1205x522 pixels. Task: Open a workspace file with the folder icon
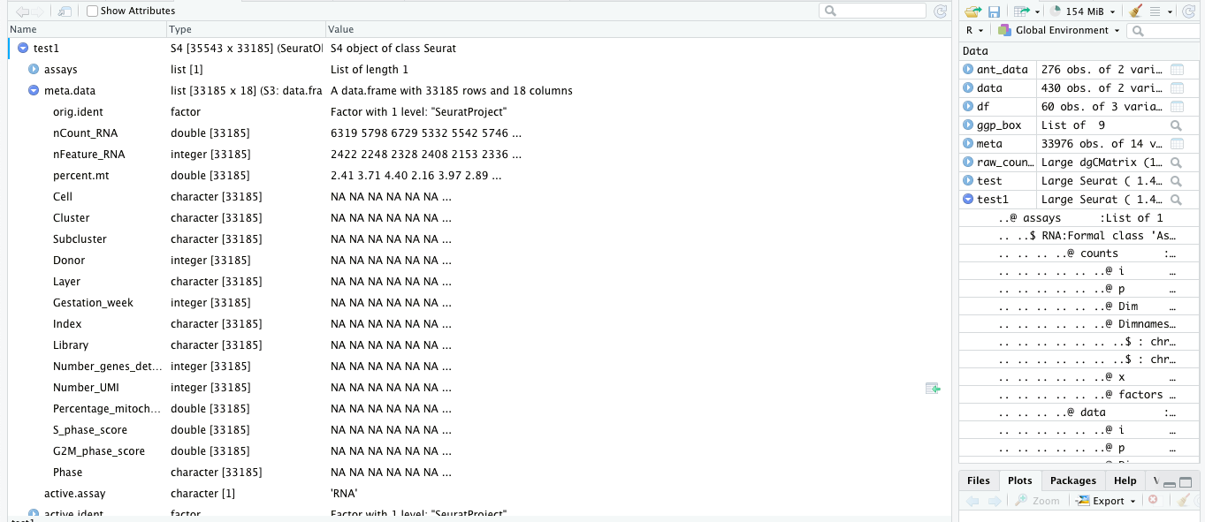(x=972, y=11)
